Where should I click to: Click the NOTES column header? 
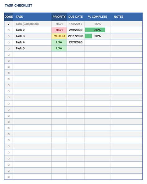coord(118,17)
